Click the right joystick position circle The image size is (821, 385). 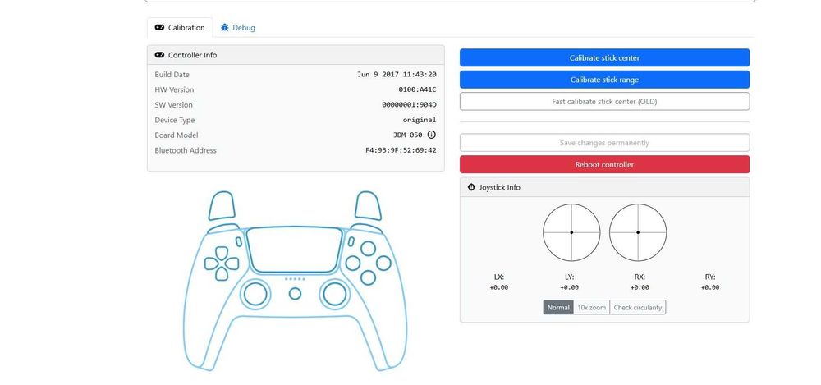[638, 232]
